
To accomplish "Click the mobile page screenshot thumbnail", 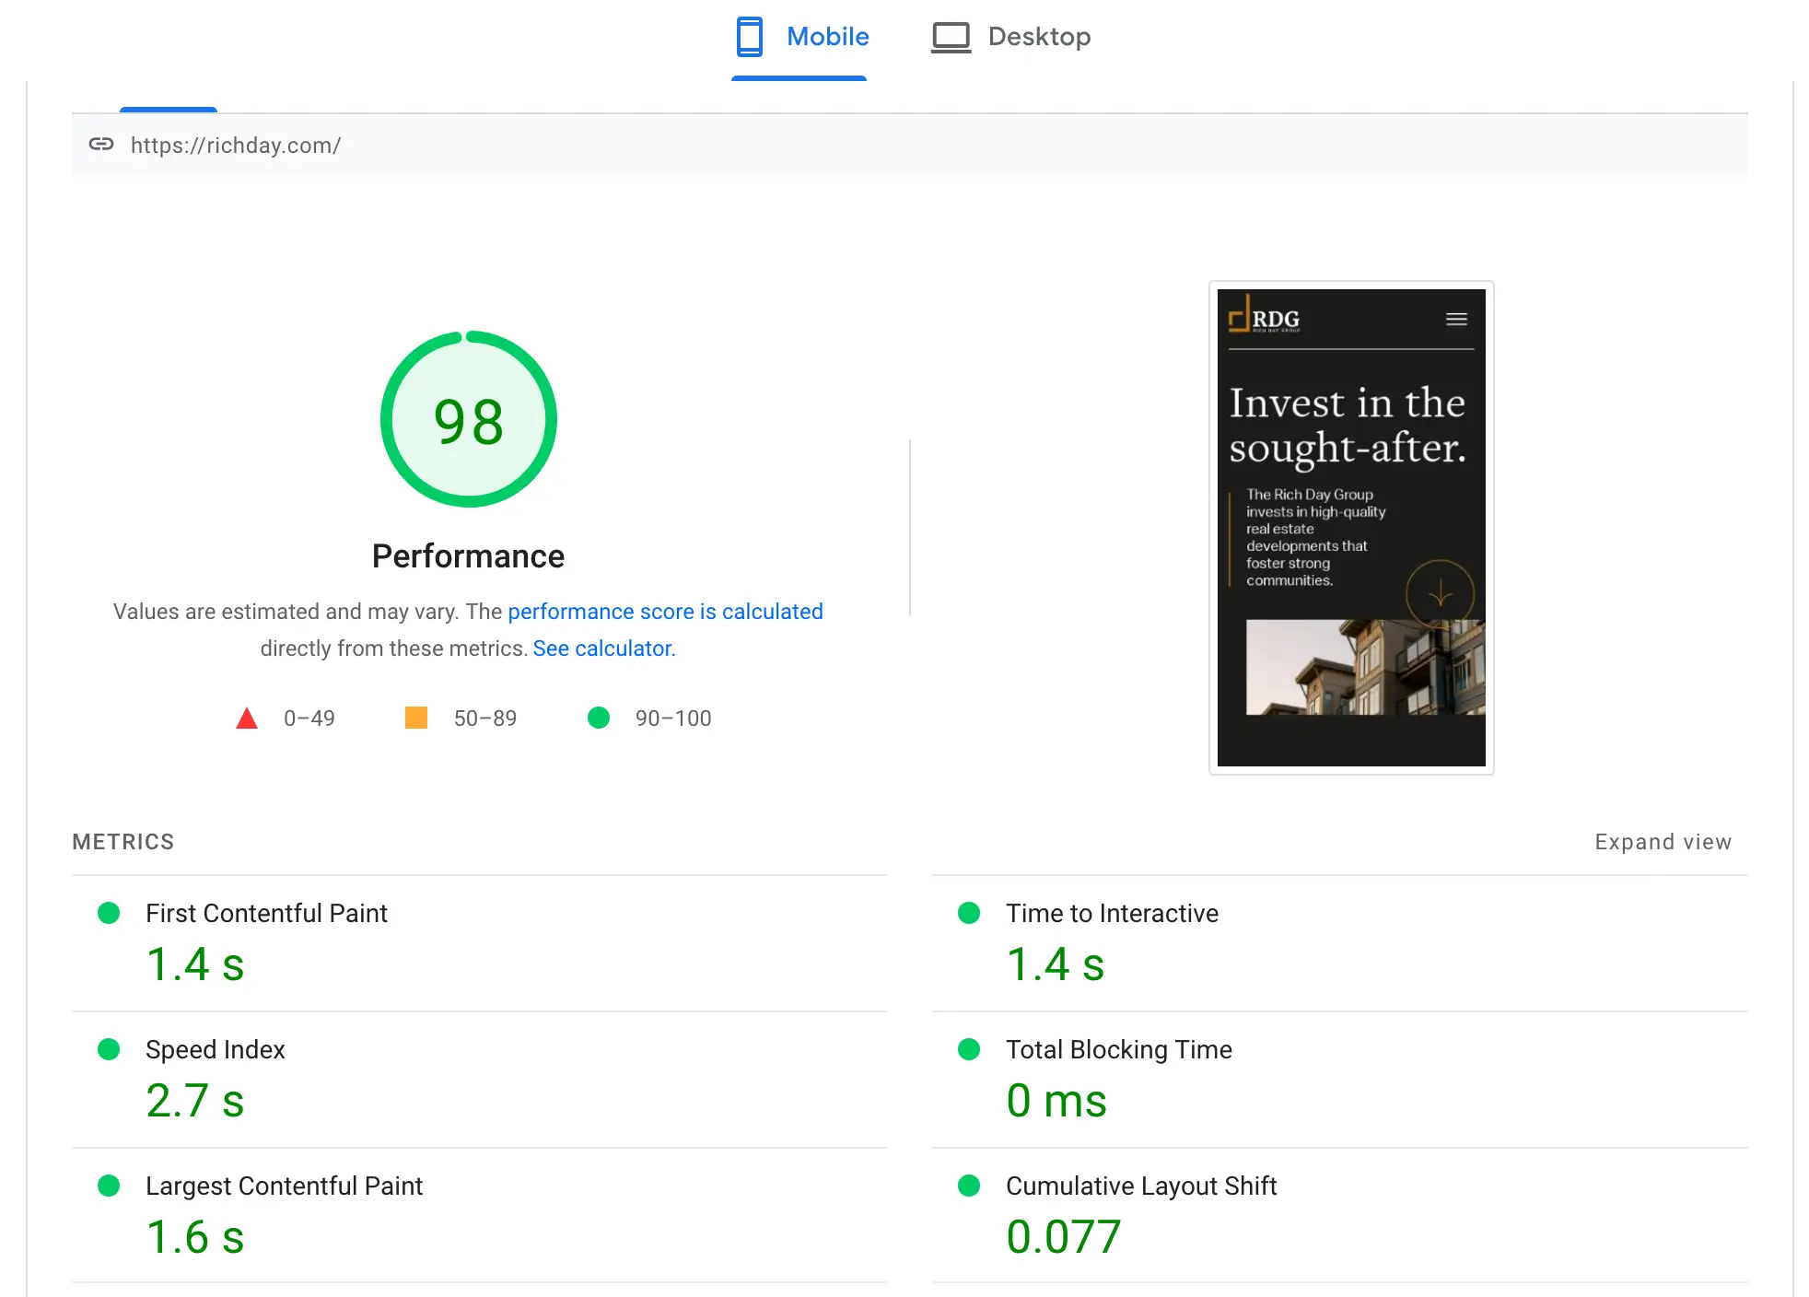I will click(1351, 528).
